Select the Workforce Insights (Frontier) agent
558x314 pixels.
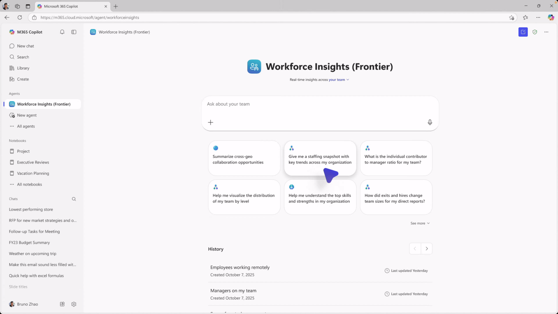tap(44, 104)
